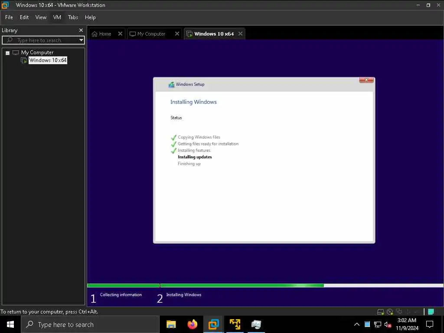Close the My Computer tab
The width and height of the screenshot is (444, 333).
[x=177, y=34]
